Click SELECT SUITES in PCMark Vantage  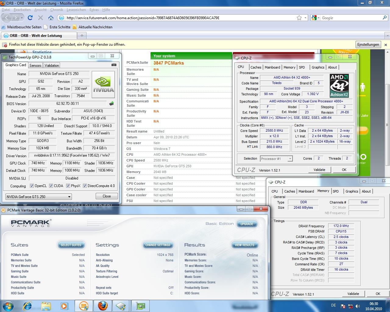point(71,245)
